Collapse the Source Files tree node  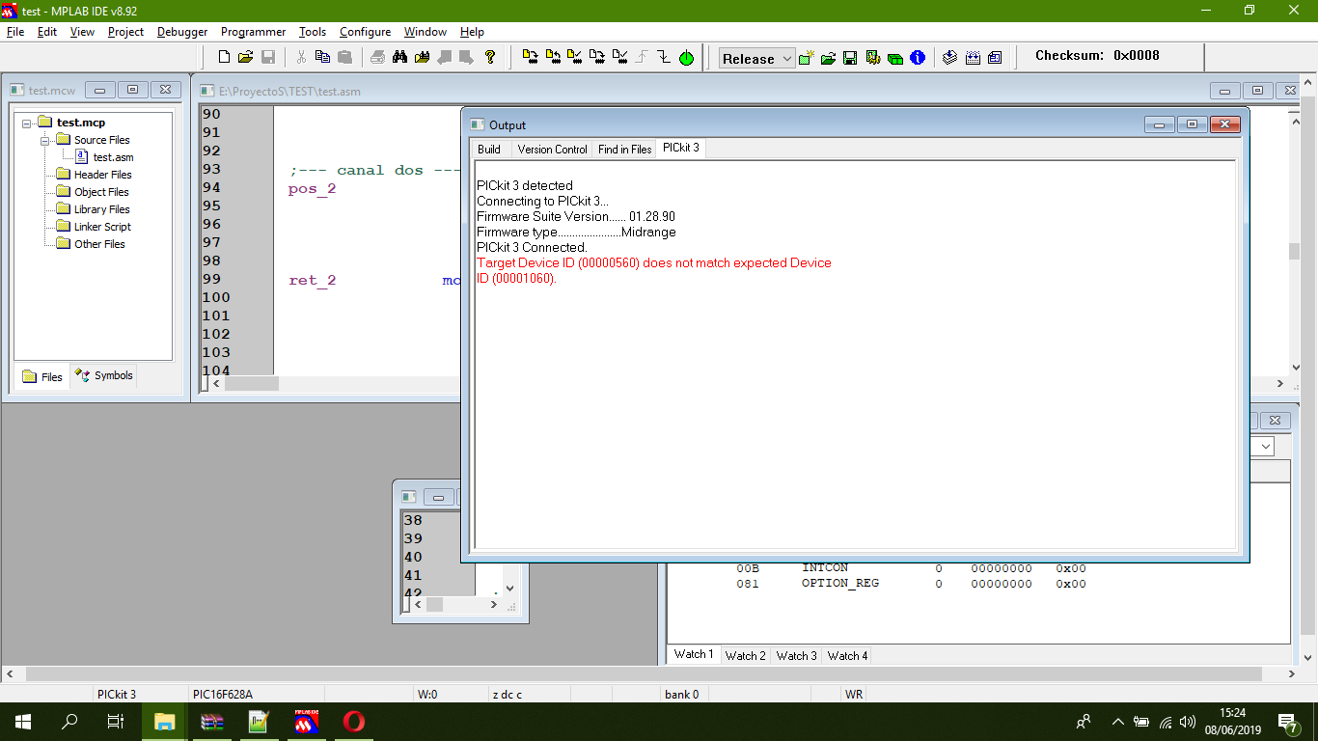pos(45,140)
